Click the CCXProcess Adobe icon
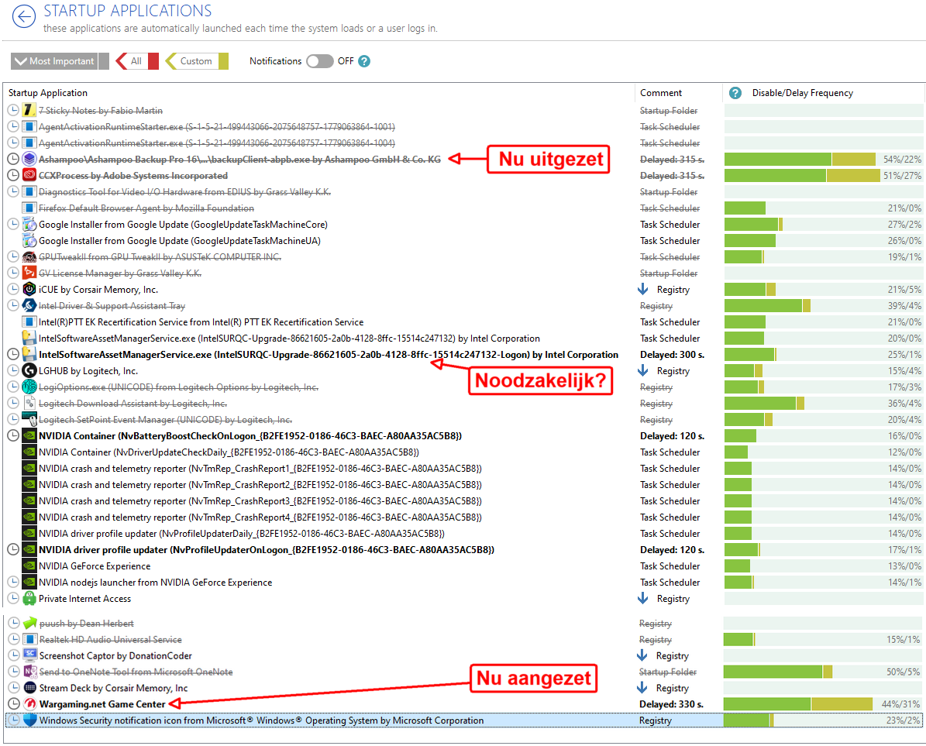Screen dimensions: 926x746 click(29, 175)
